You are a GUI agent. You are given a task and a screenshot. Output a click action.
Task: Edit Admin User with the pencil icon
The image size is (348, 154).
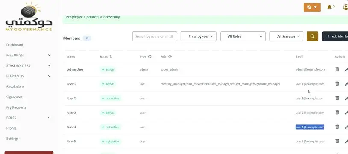[x=346, y=70]
